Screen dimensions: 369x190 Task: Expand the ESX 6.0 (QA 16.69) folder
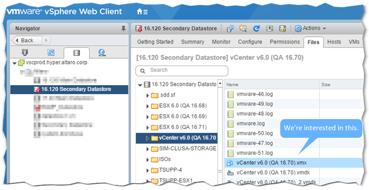147,117
